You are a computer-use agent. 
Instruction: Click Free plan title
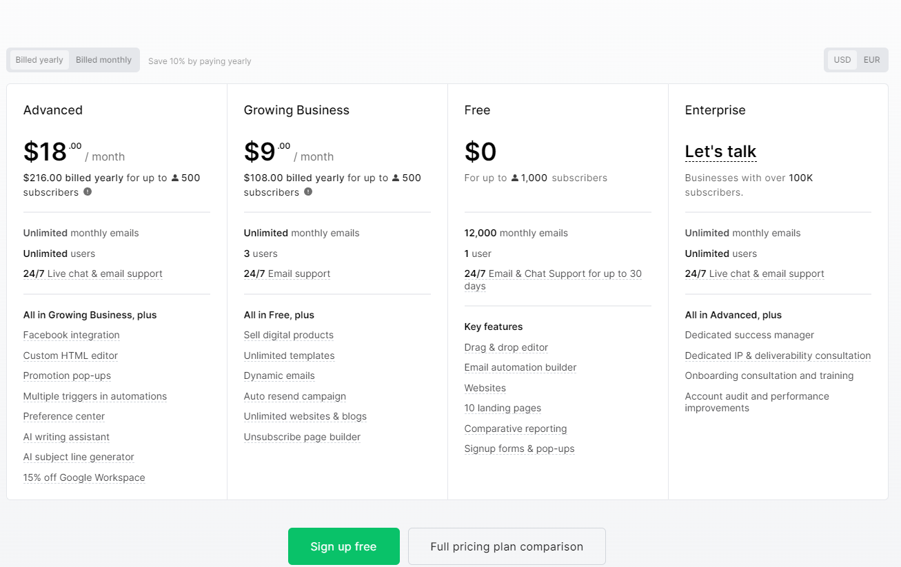477,110
